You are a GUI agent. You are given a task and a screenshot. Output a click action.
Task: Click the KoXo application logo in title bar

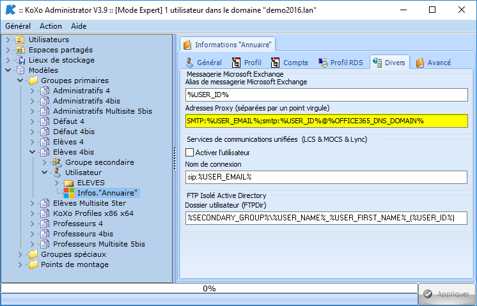(x=11, y=10)
